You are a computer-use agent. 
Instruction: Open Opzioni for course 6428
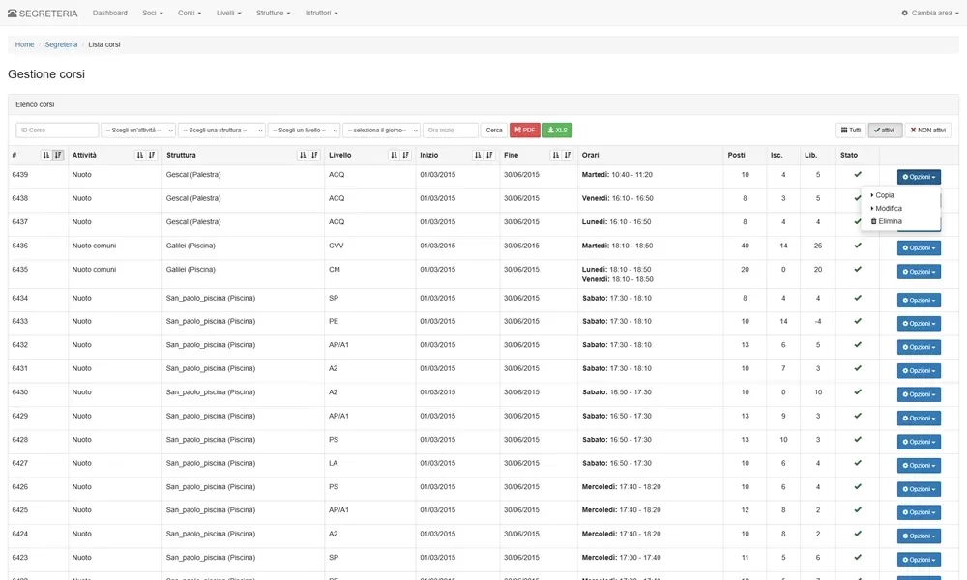click(919, 442)
